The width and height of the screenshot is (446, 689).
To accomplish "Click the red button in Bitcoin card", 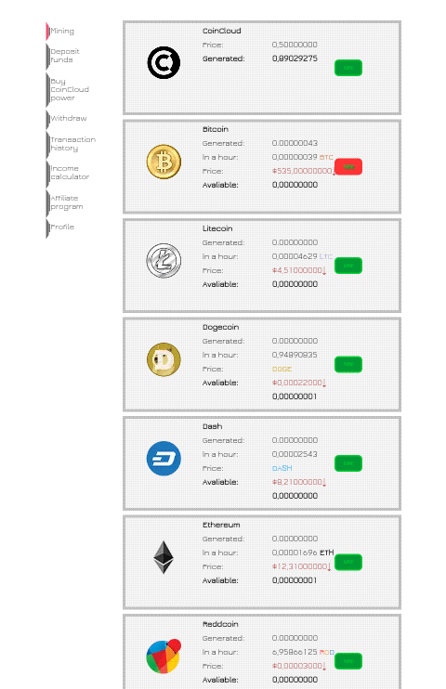I will tap(348, 166).
